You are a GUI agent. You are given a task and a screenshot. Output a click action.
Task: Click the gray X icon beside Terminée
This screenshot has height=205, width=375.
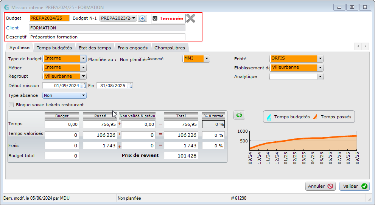[x=191, y=18]
